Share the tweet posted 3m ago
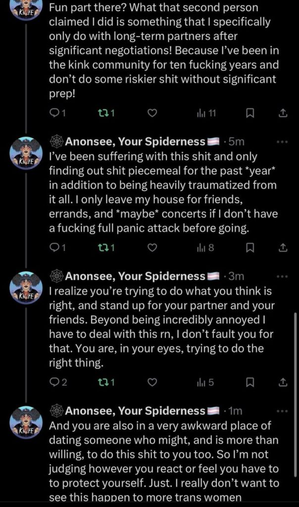Viewport: 299px width, 507px height. coord(283,382)
